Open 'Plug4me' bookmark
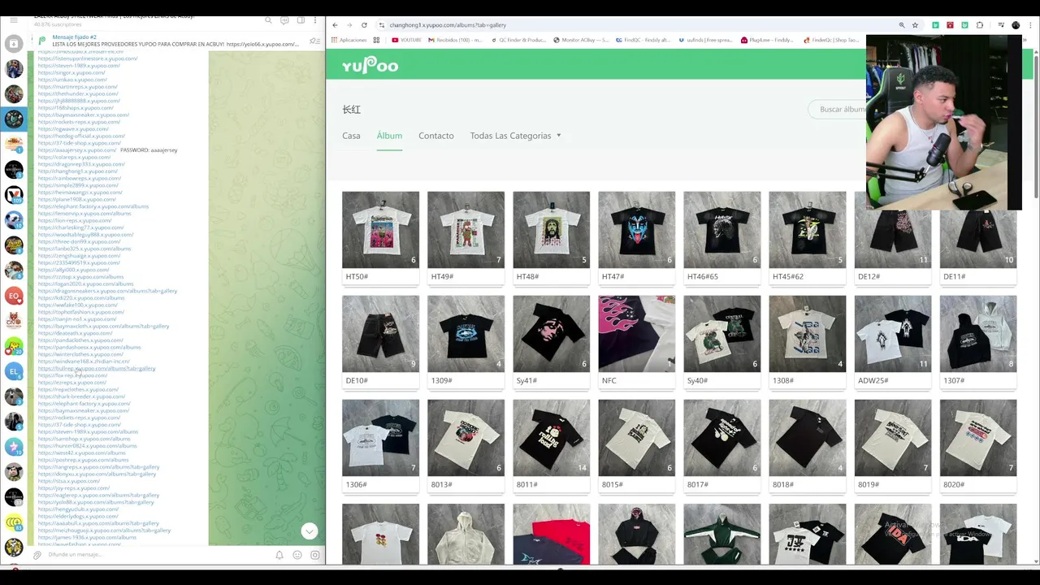The width and height of the screenshot is (1040, 585). click(x=767, y=40)
